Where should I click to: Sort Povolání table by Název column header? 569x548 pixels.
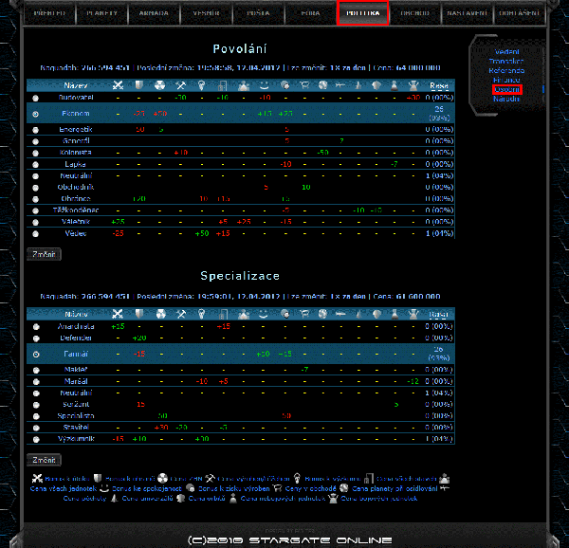(77, 85)
